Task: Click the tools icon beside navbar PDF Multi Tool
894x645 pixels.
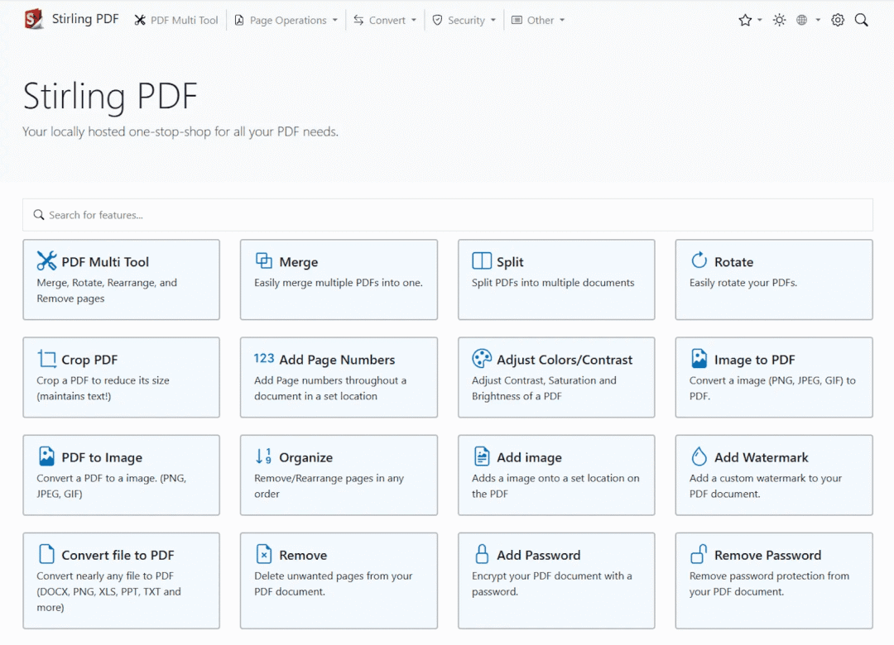Action: coord(140,20)
